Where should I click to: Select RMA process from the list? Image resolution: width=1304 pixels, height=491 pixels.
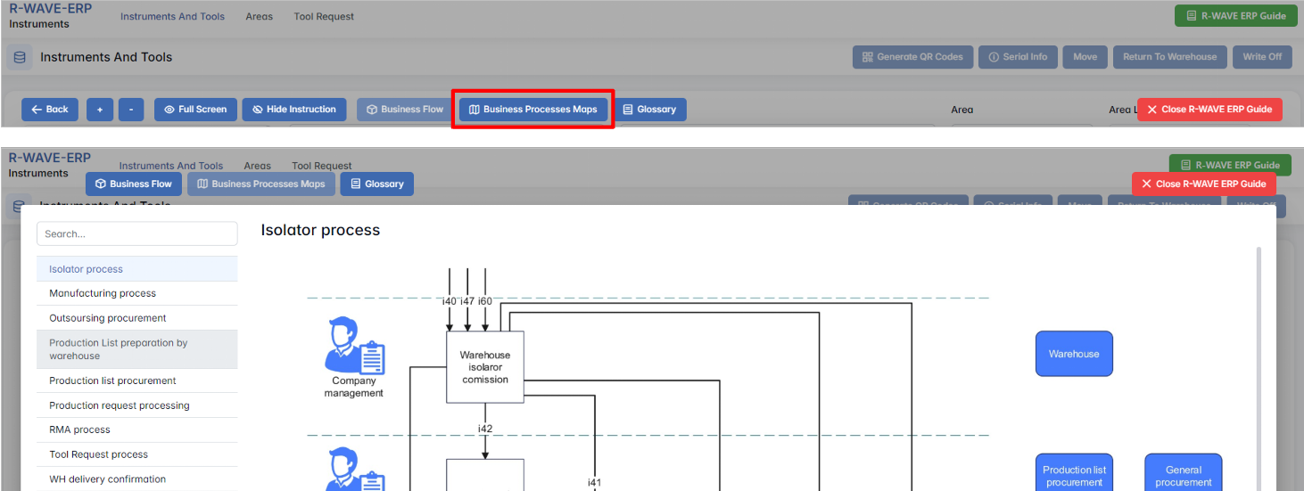point(79,430)
